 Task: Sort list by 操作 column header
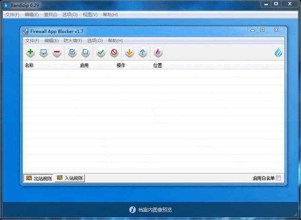[121, 66]
